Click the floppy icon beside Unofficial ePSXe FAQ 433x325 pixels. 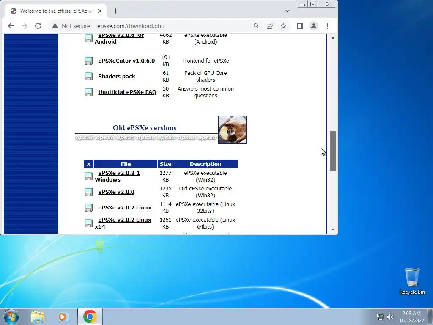tap(89, 92)
